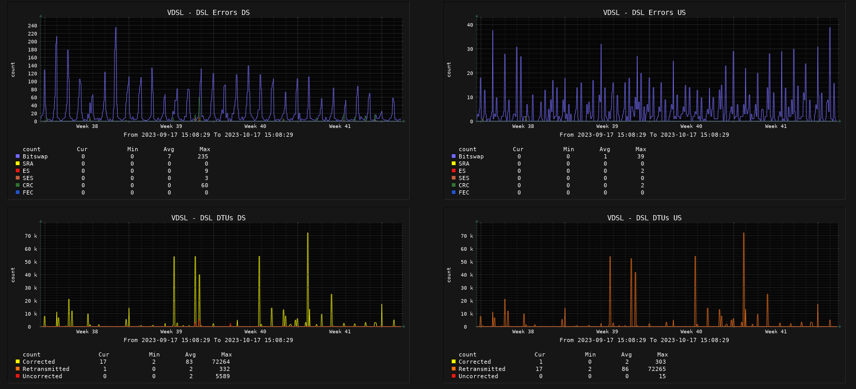Click the Cur column header in DTUs DS legend
856x389 pixels.
pos(104,354)
